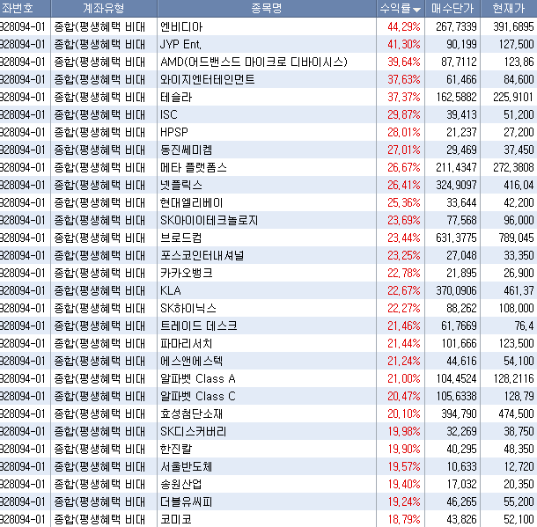Viewport: 537px width, 527px height.
Task: Click current price 474,500
Action: pyautogui.click(x=517, y=414)
